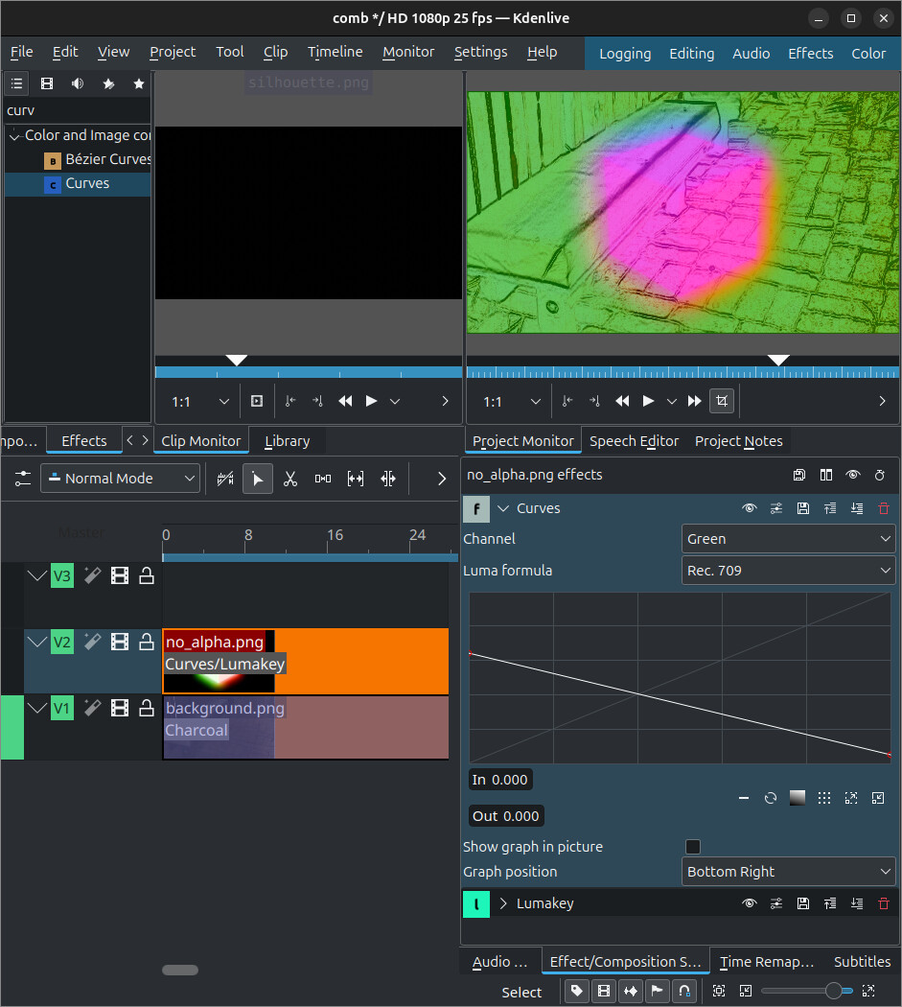
Task: Activate the selection arrow tool
Action: [258, 479]
